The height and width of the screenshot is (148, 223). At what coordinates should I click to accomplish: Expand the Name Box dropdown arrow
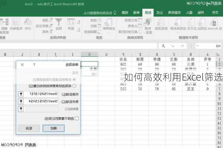tap(198, 46)
